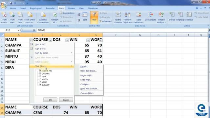Image resolution: width=210 pixels, height=118 pixels.
Task: Click the Hide Detail option
Action: tap(201, 17)
